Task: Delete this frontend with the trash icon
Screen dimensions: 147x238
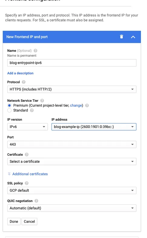Action: click(x=122, y=37)
